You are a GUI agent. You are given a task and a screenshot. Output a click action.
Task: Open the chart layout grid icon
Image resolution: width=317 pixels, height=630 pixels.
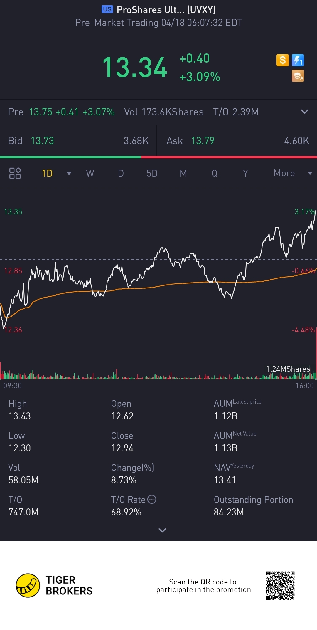[15, 173]
